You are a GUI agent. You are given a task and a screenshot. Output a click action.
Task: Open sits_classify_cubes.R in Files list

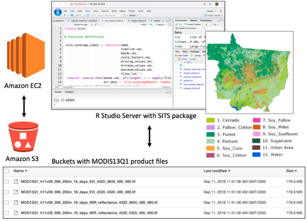tap(193, 84)
